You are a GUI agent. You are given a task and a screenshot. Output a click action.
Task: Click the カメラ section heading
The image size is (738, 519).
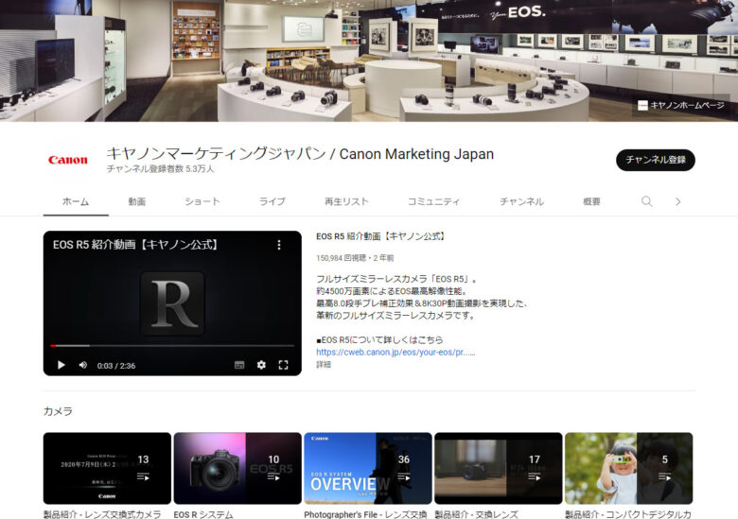coord(58,411)
